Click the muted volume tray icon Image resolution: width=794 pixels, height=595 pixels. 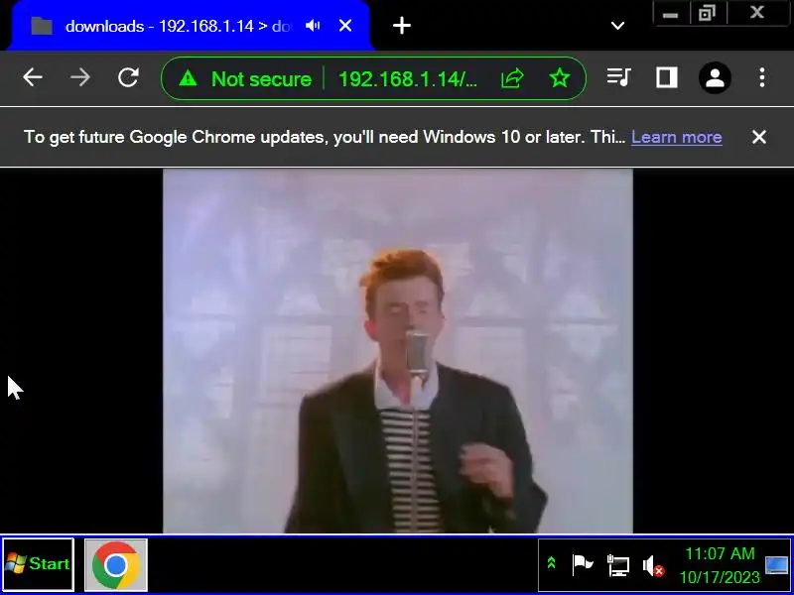pos(653,565)
